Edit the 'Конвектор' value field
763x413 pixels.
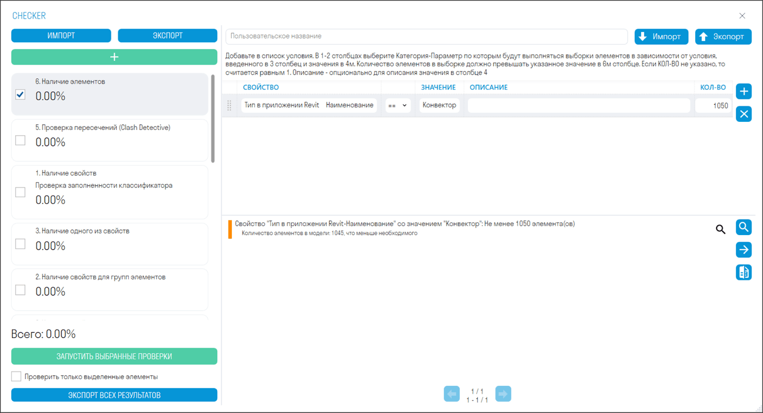click(x=439, y=106)
